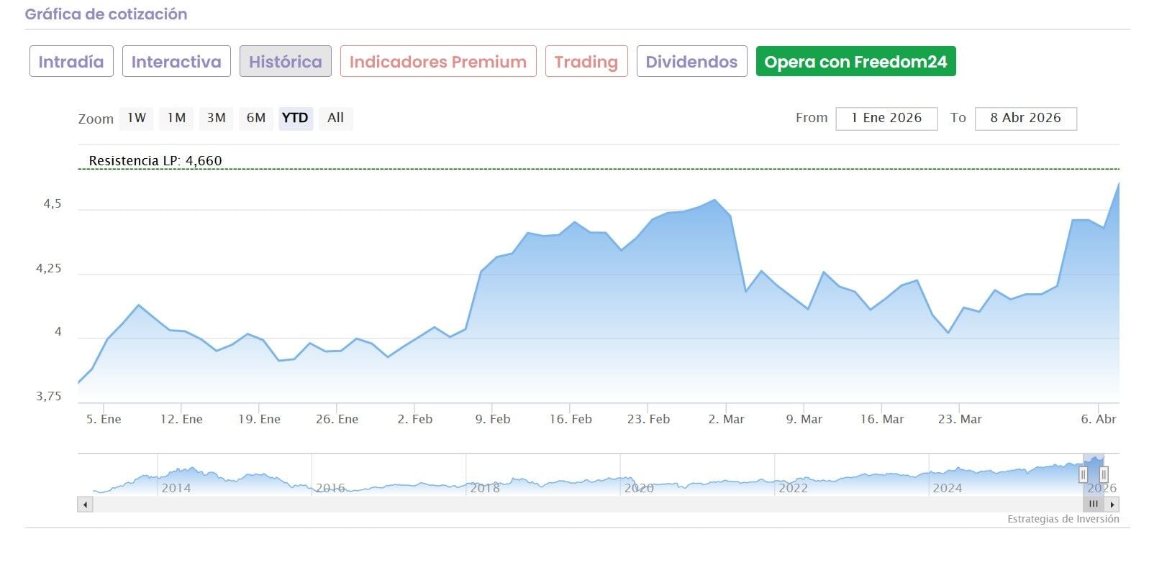
Task: Click the navigator scroll right arrow
Action: click(1112, 505)
